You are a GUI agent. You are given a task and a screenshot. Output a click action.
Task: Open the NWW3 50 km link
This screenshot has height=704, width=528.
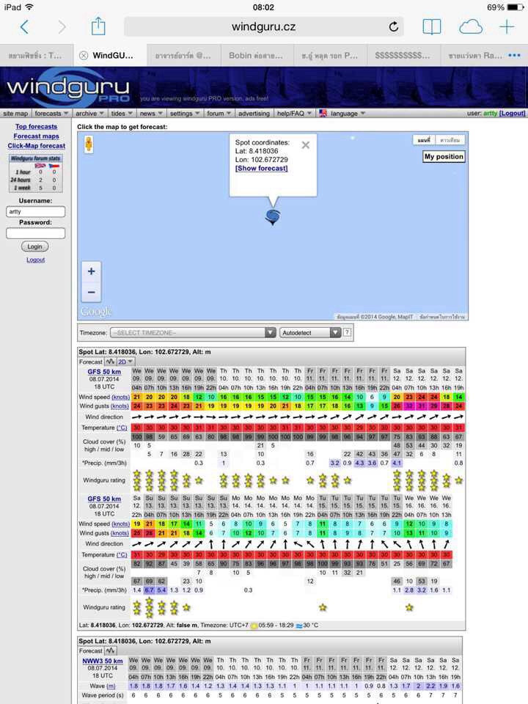[103, 661]
